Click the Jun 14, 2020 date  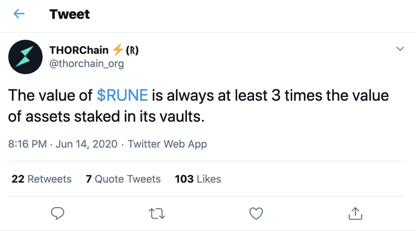click(87, 144)
